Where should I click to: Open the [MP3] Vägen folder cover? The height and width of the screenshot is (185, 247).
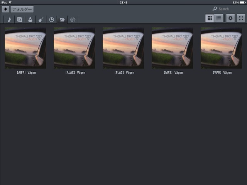point(172,48)
